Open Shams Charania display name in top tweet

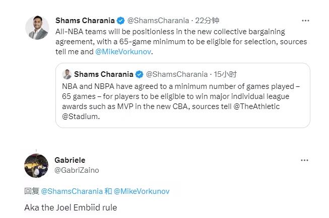coord(85,21)
